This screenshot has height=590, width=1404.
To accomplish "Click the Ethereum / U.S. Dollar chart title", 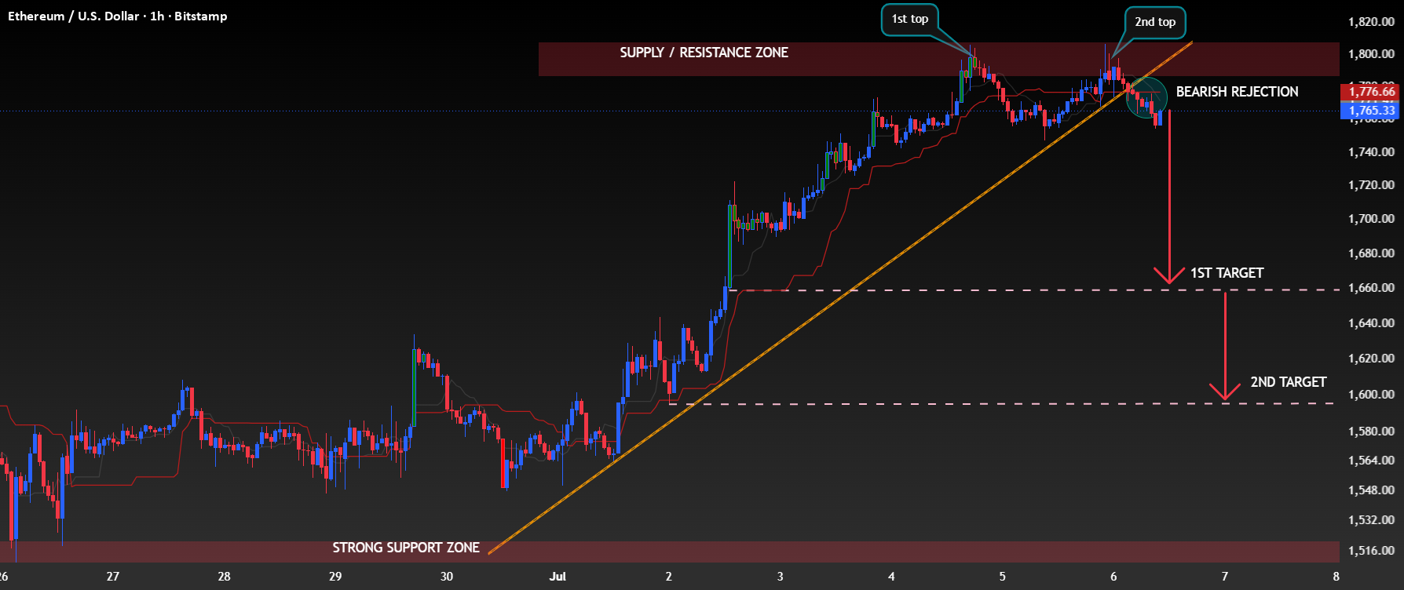I will (x=118, y=16).
